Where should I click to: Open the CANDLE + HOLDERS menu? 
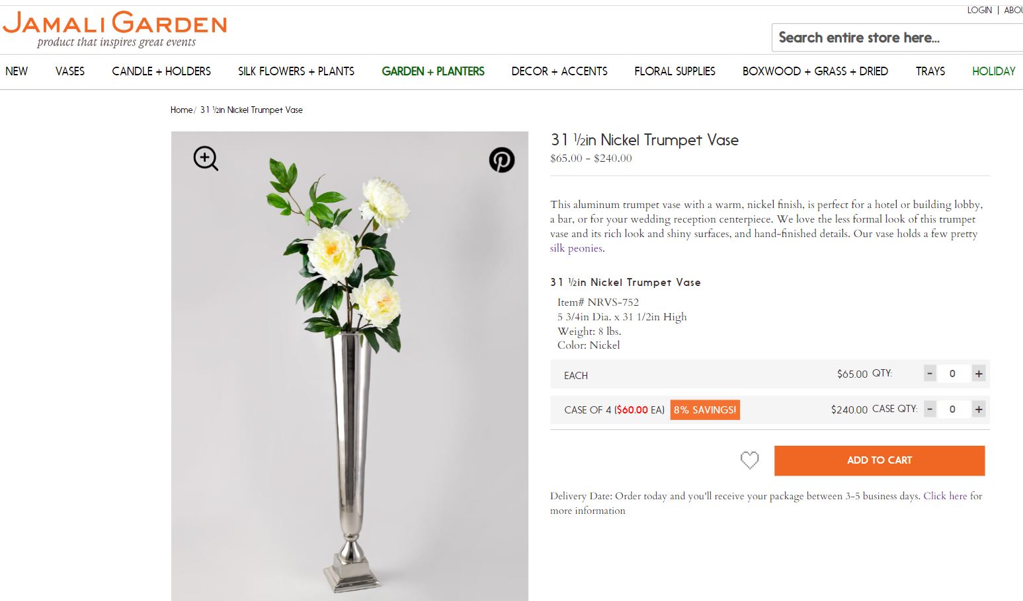pos(161,71)
